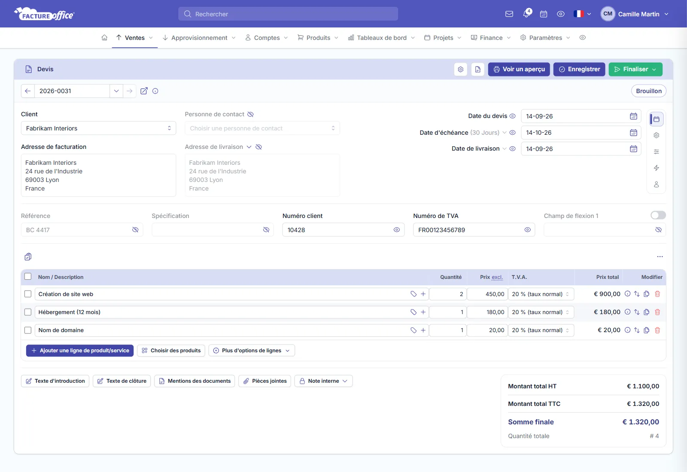Click the Numéro client field 10428

coord(343,230)
